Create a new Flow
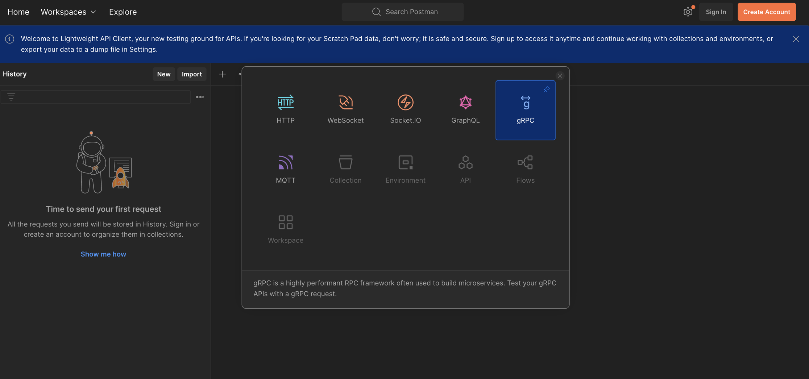 (x=525, y=168)
